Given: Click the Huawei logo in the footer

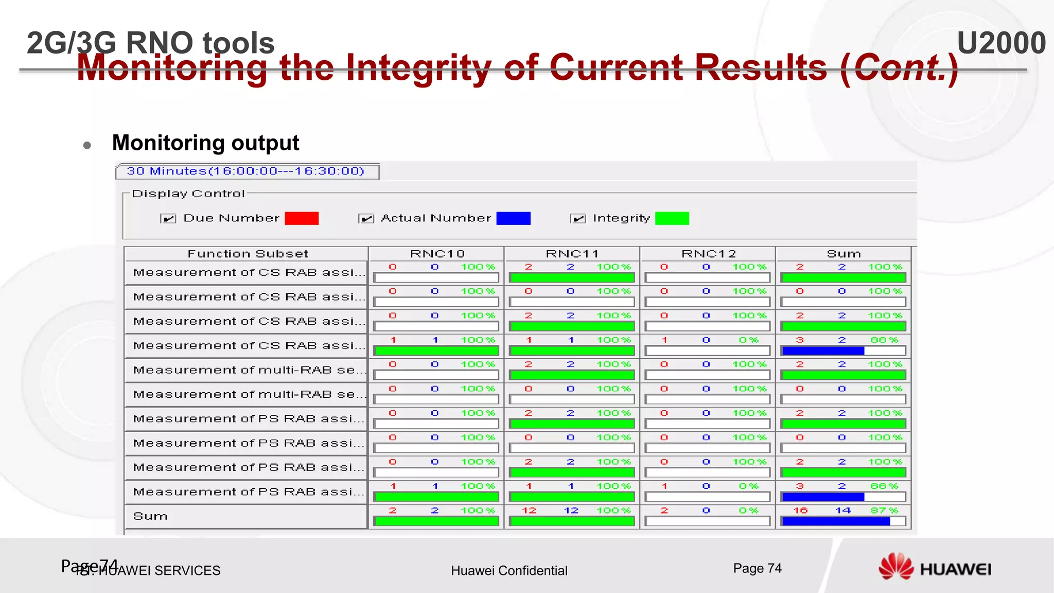Looking at the screenshot, I should point(935,567).
